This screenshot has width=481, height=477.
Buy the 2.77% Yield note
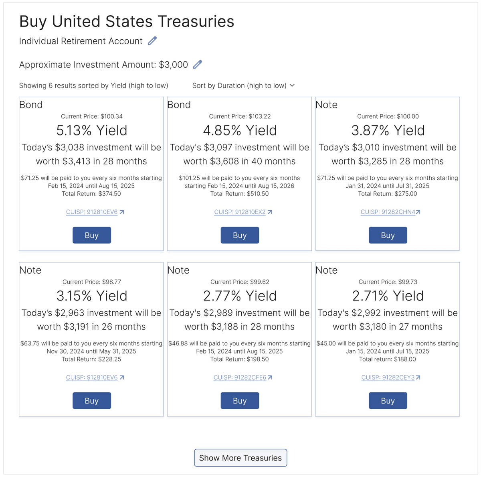(x=240, y=401)
